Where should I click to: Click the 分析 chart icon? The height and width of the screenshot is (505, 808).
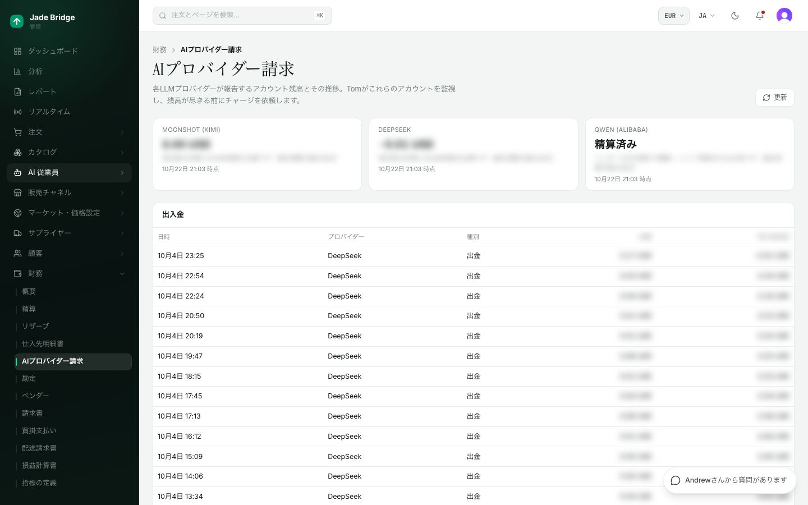point(17,71)
